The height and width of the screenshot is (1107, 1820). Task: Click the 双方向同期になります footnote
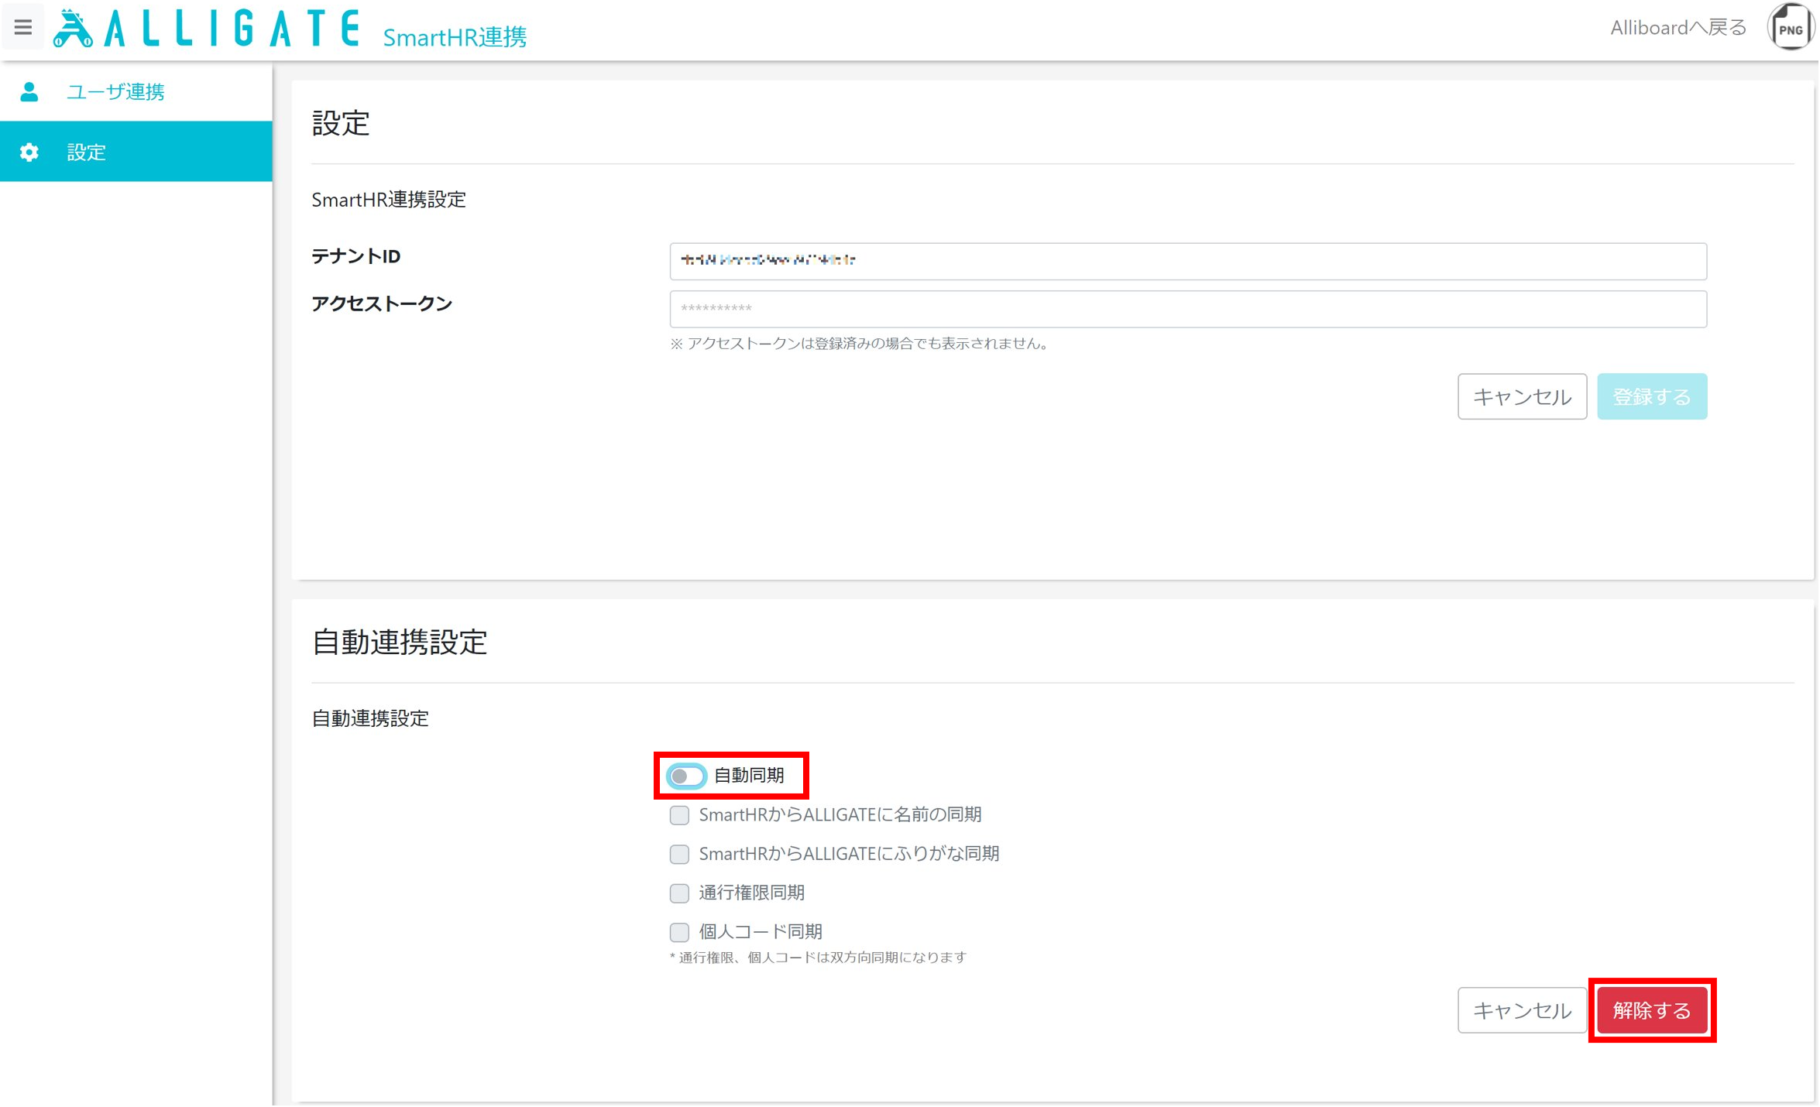(x=819, y=958)
